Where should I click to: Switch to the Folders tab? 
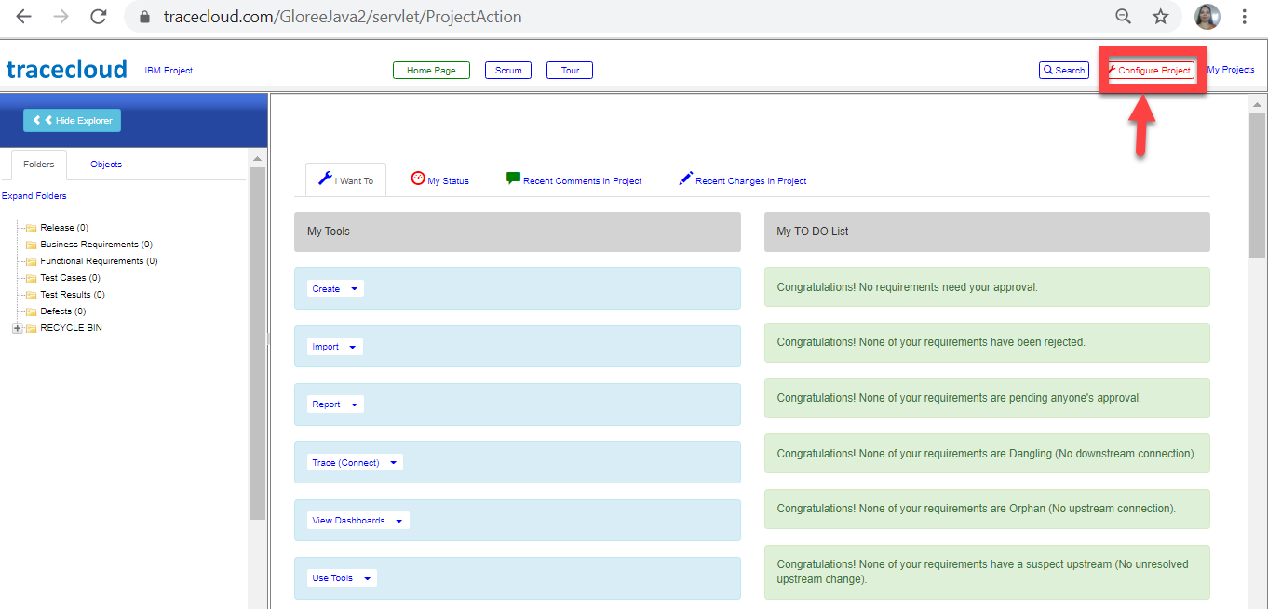click(x=39, y=165)
